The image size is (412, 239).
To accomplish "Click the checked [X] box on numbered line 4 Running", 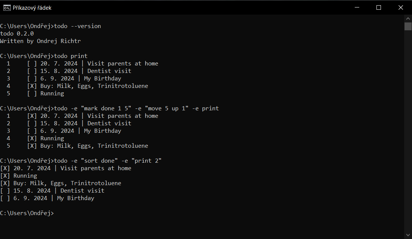I will (32, 138).
